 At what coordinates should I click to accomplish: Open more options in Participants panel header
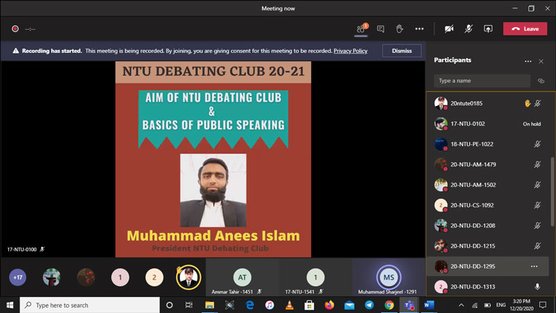click(x=528, y=61)
